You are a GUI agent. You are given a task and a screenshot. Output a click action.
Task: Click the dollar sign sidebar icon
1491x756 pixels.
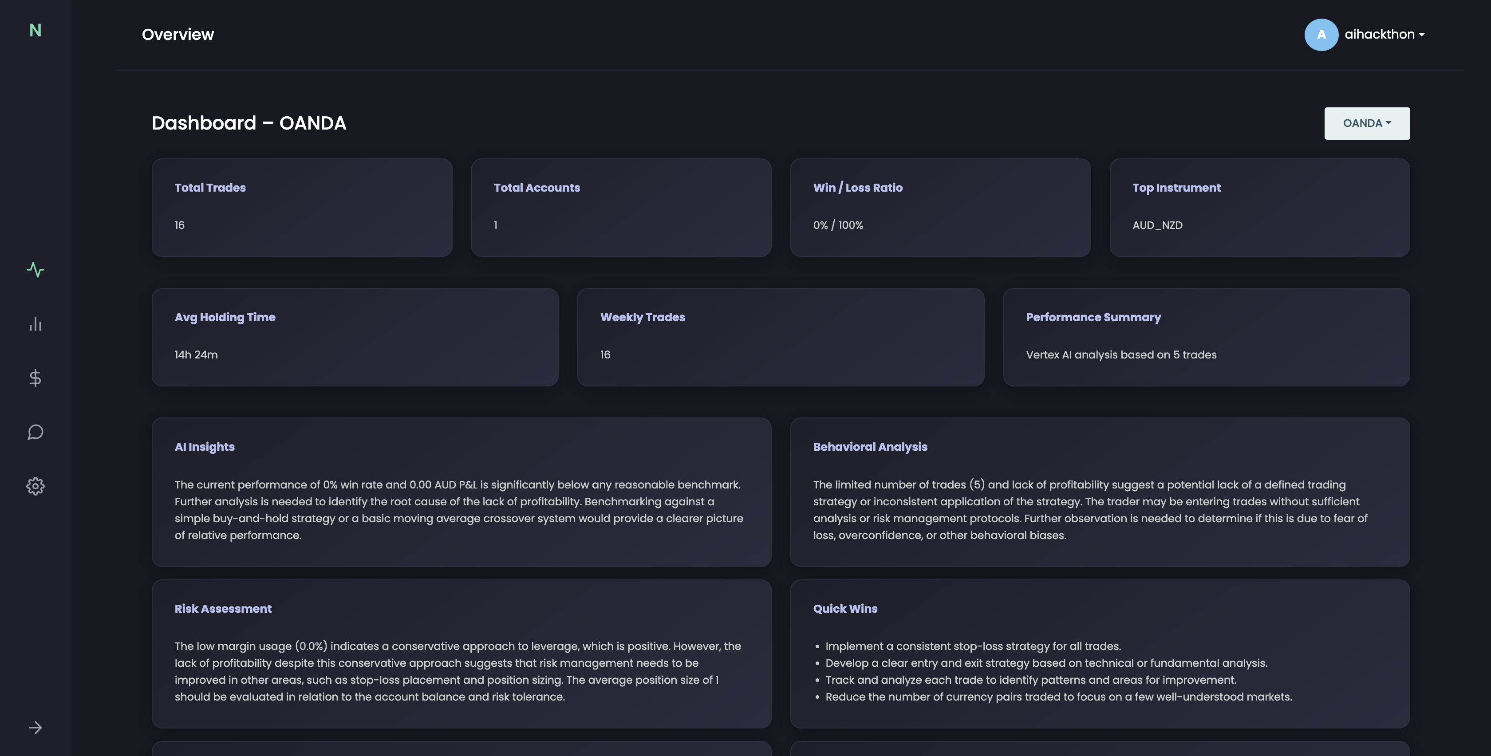pyautogui.click(x=35, y=378)
